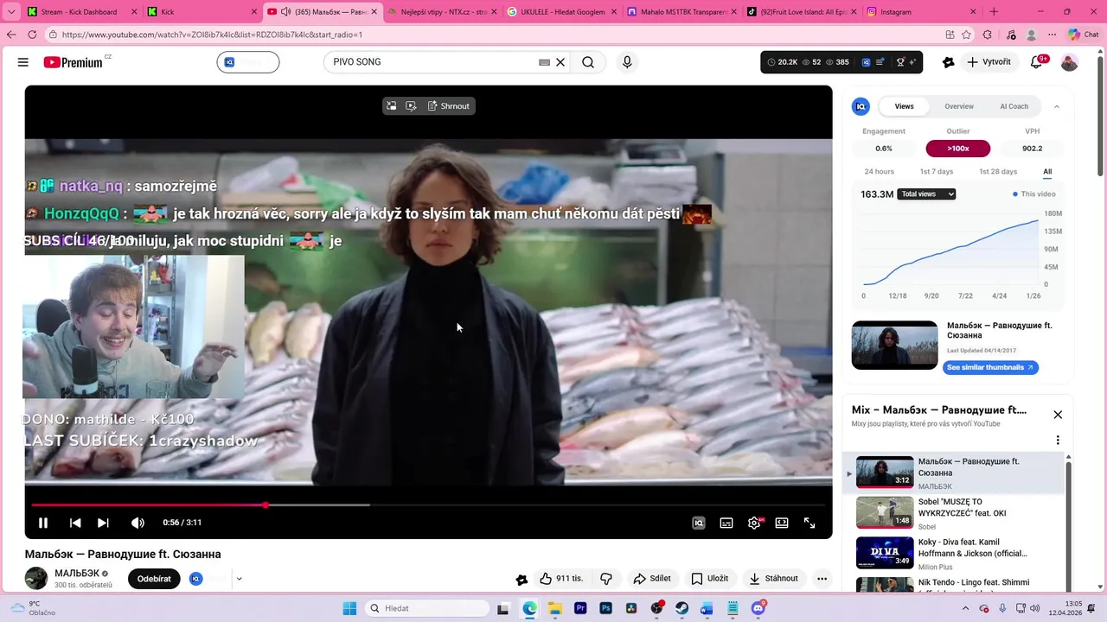Run the search with magnifier button
Image resolution: width=1107 pixels, height=622 pixels.
click(588, 62)
